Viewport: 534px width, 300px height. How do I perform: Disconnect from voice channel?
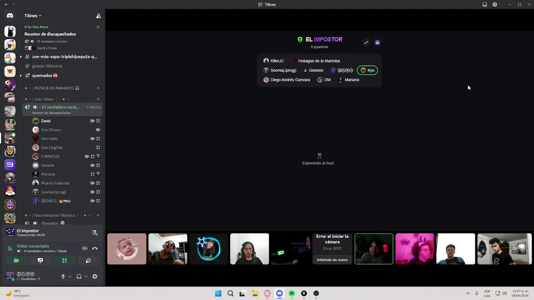click(x=95, y=248)
